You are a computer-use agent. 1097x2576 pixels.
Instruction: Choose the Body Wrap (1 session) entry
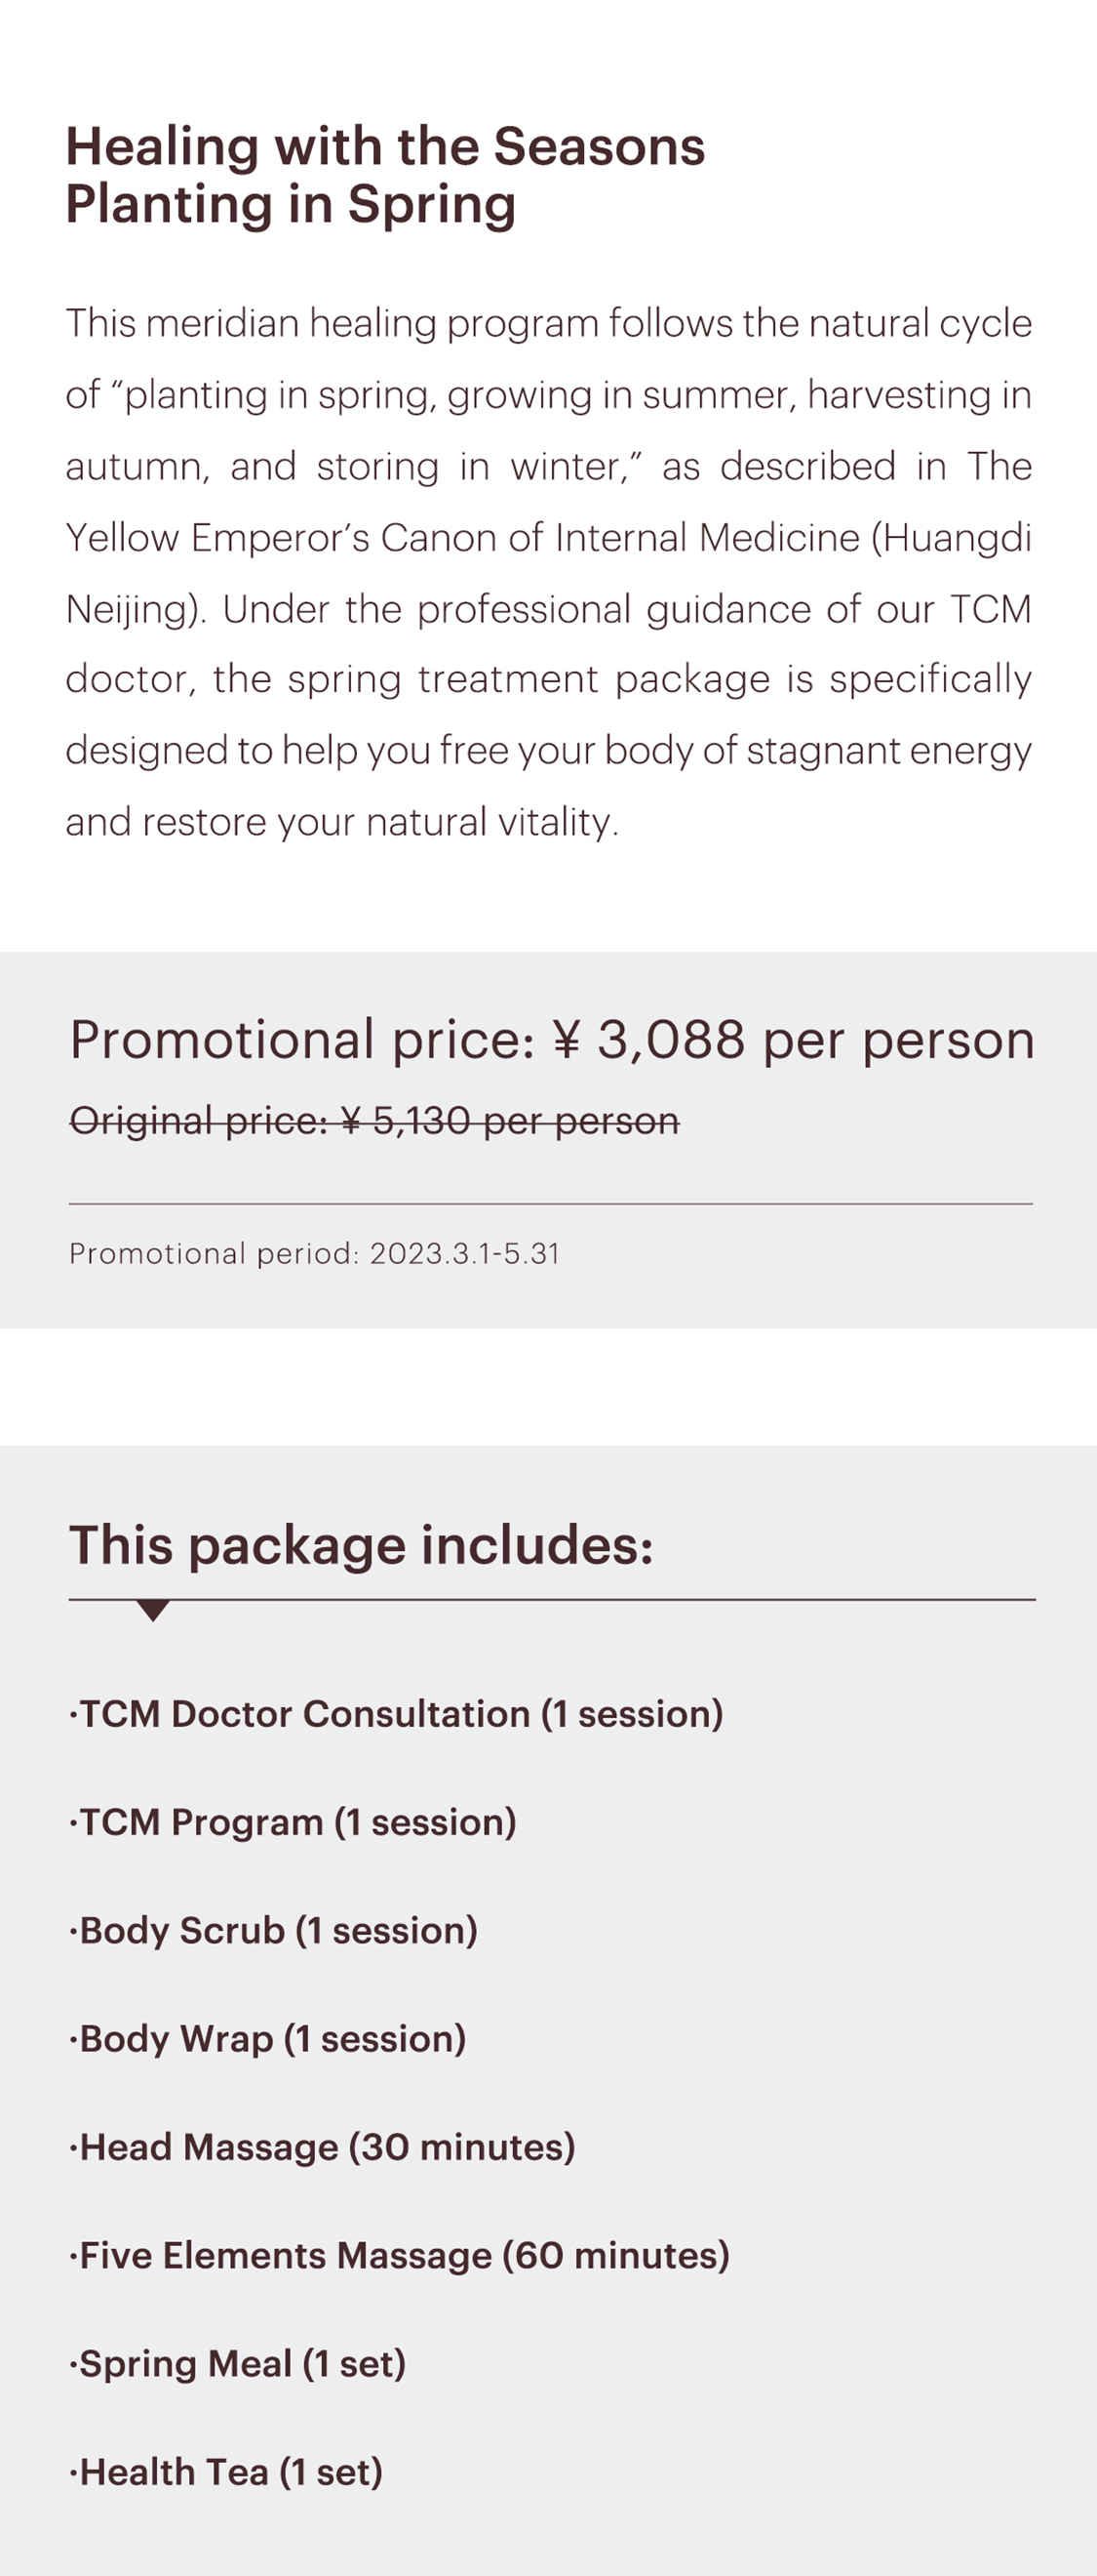coord(268,2039)
